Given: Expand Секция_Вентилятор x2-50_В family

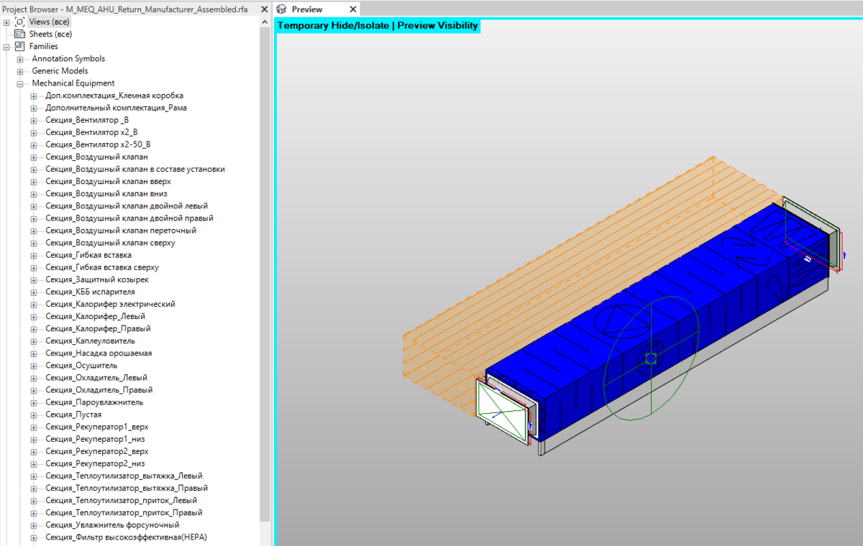Looking at the screenshot, I should (34, 144).
